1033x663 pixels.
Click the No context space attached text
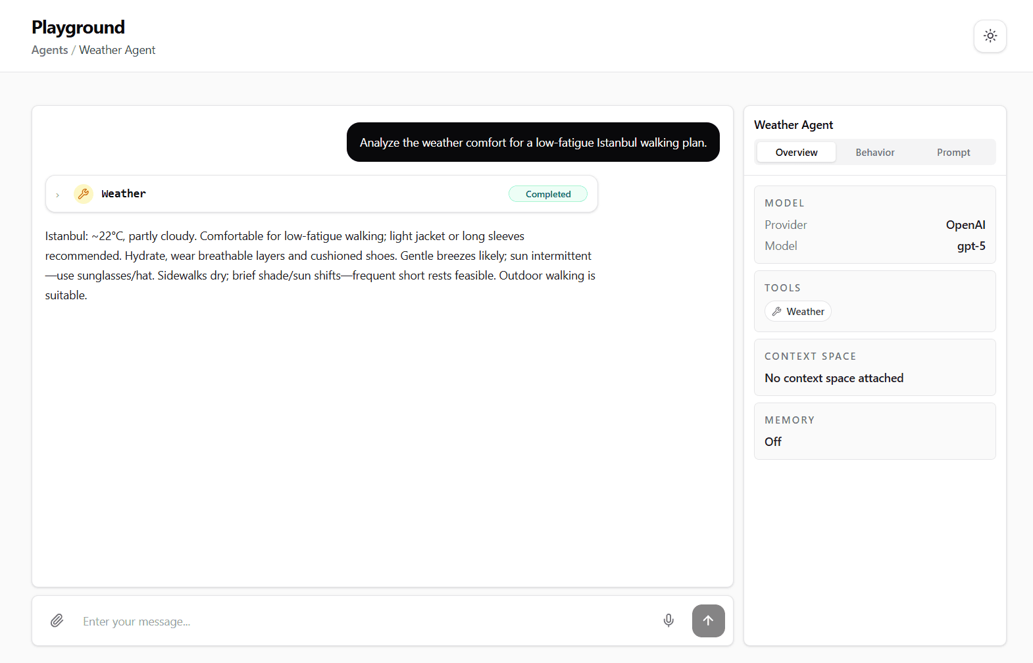[x=834, y=378]
